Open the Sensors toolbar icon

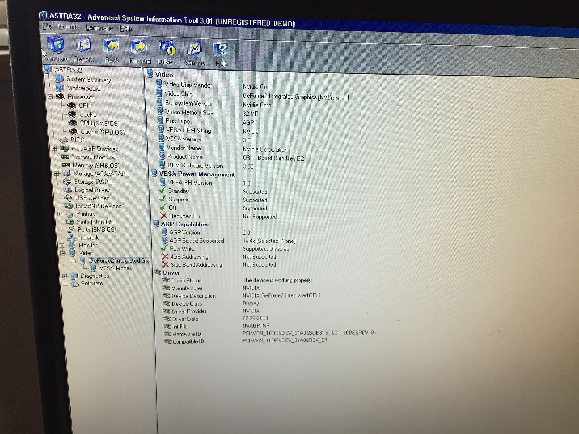click(x=195, y=49)
